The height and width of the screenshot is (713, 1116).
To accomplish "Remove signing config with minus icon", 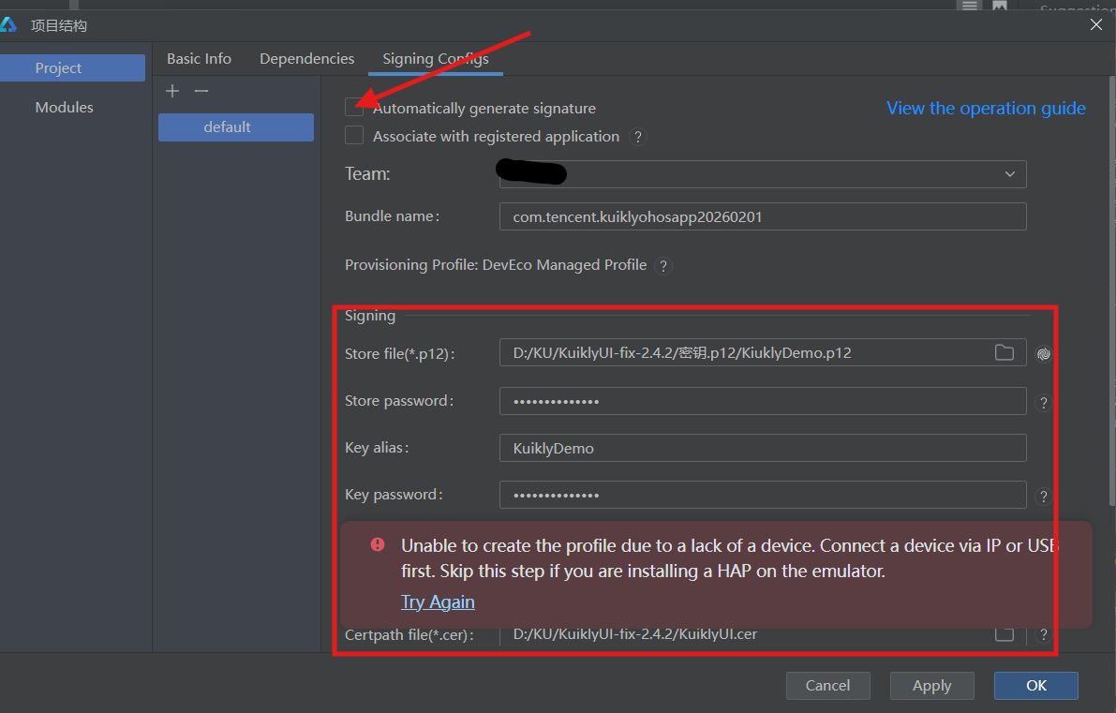I will tap(201, 91).
